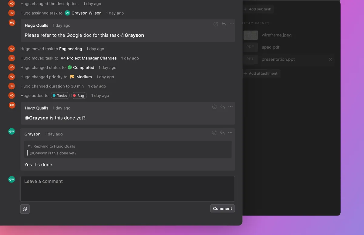
Task: Open more options on Google doc comment
Action: (x=232, y=24)
